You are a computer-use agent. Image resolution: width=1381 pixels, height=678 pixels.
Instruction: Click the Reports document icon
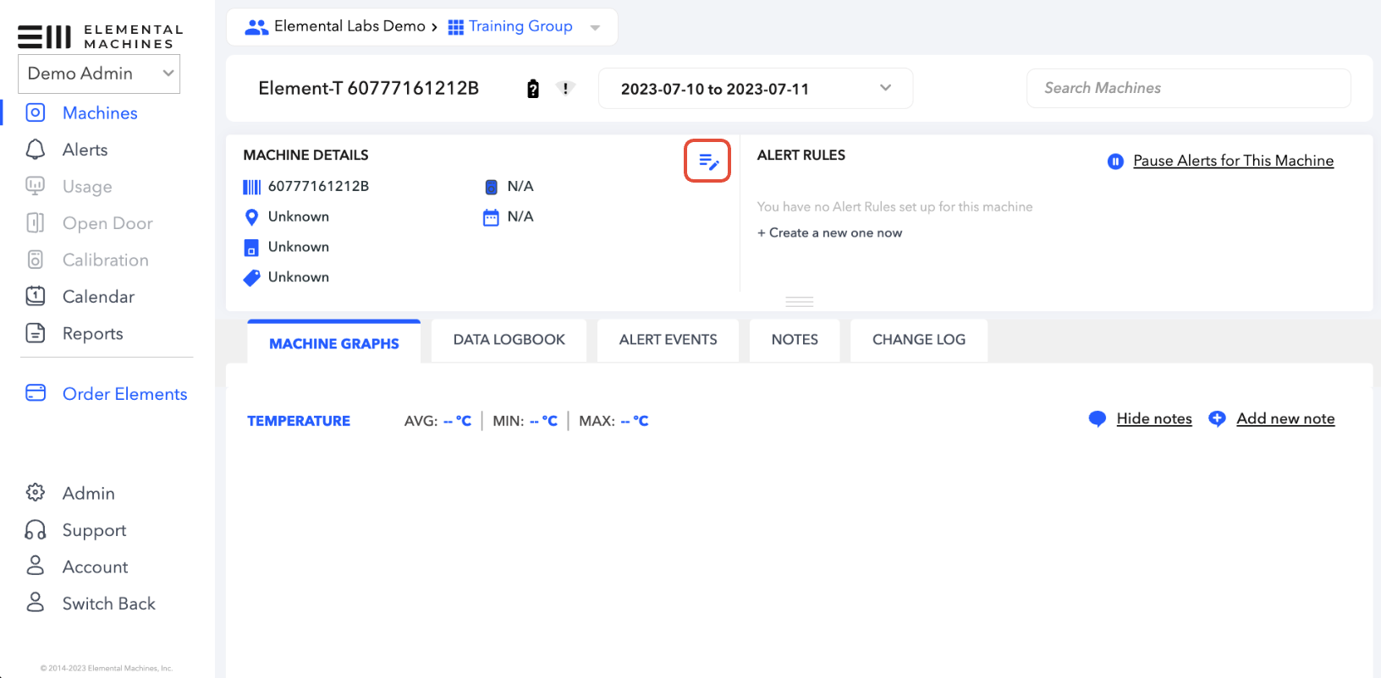[x=36, y=333]
